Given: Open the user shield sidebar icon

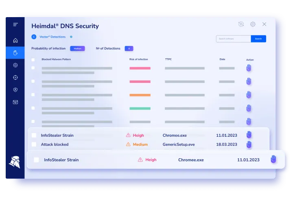Looking at the screenshot, I should click(15, 90).
